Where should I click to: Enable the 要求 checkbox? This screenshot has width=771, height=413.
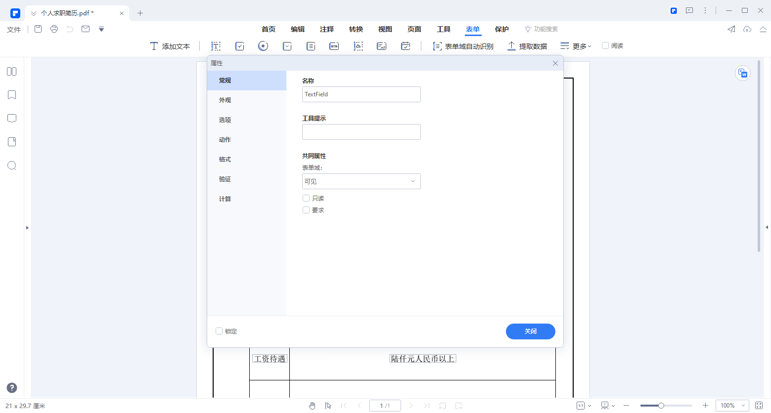point(306,209)
